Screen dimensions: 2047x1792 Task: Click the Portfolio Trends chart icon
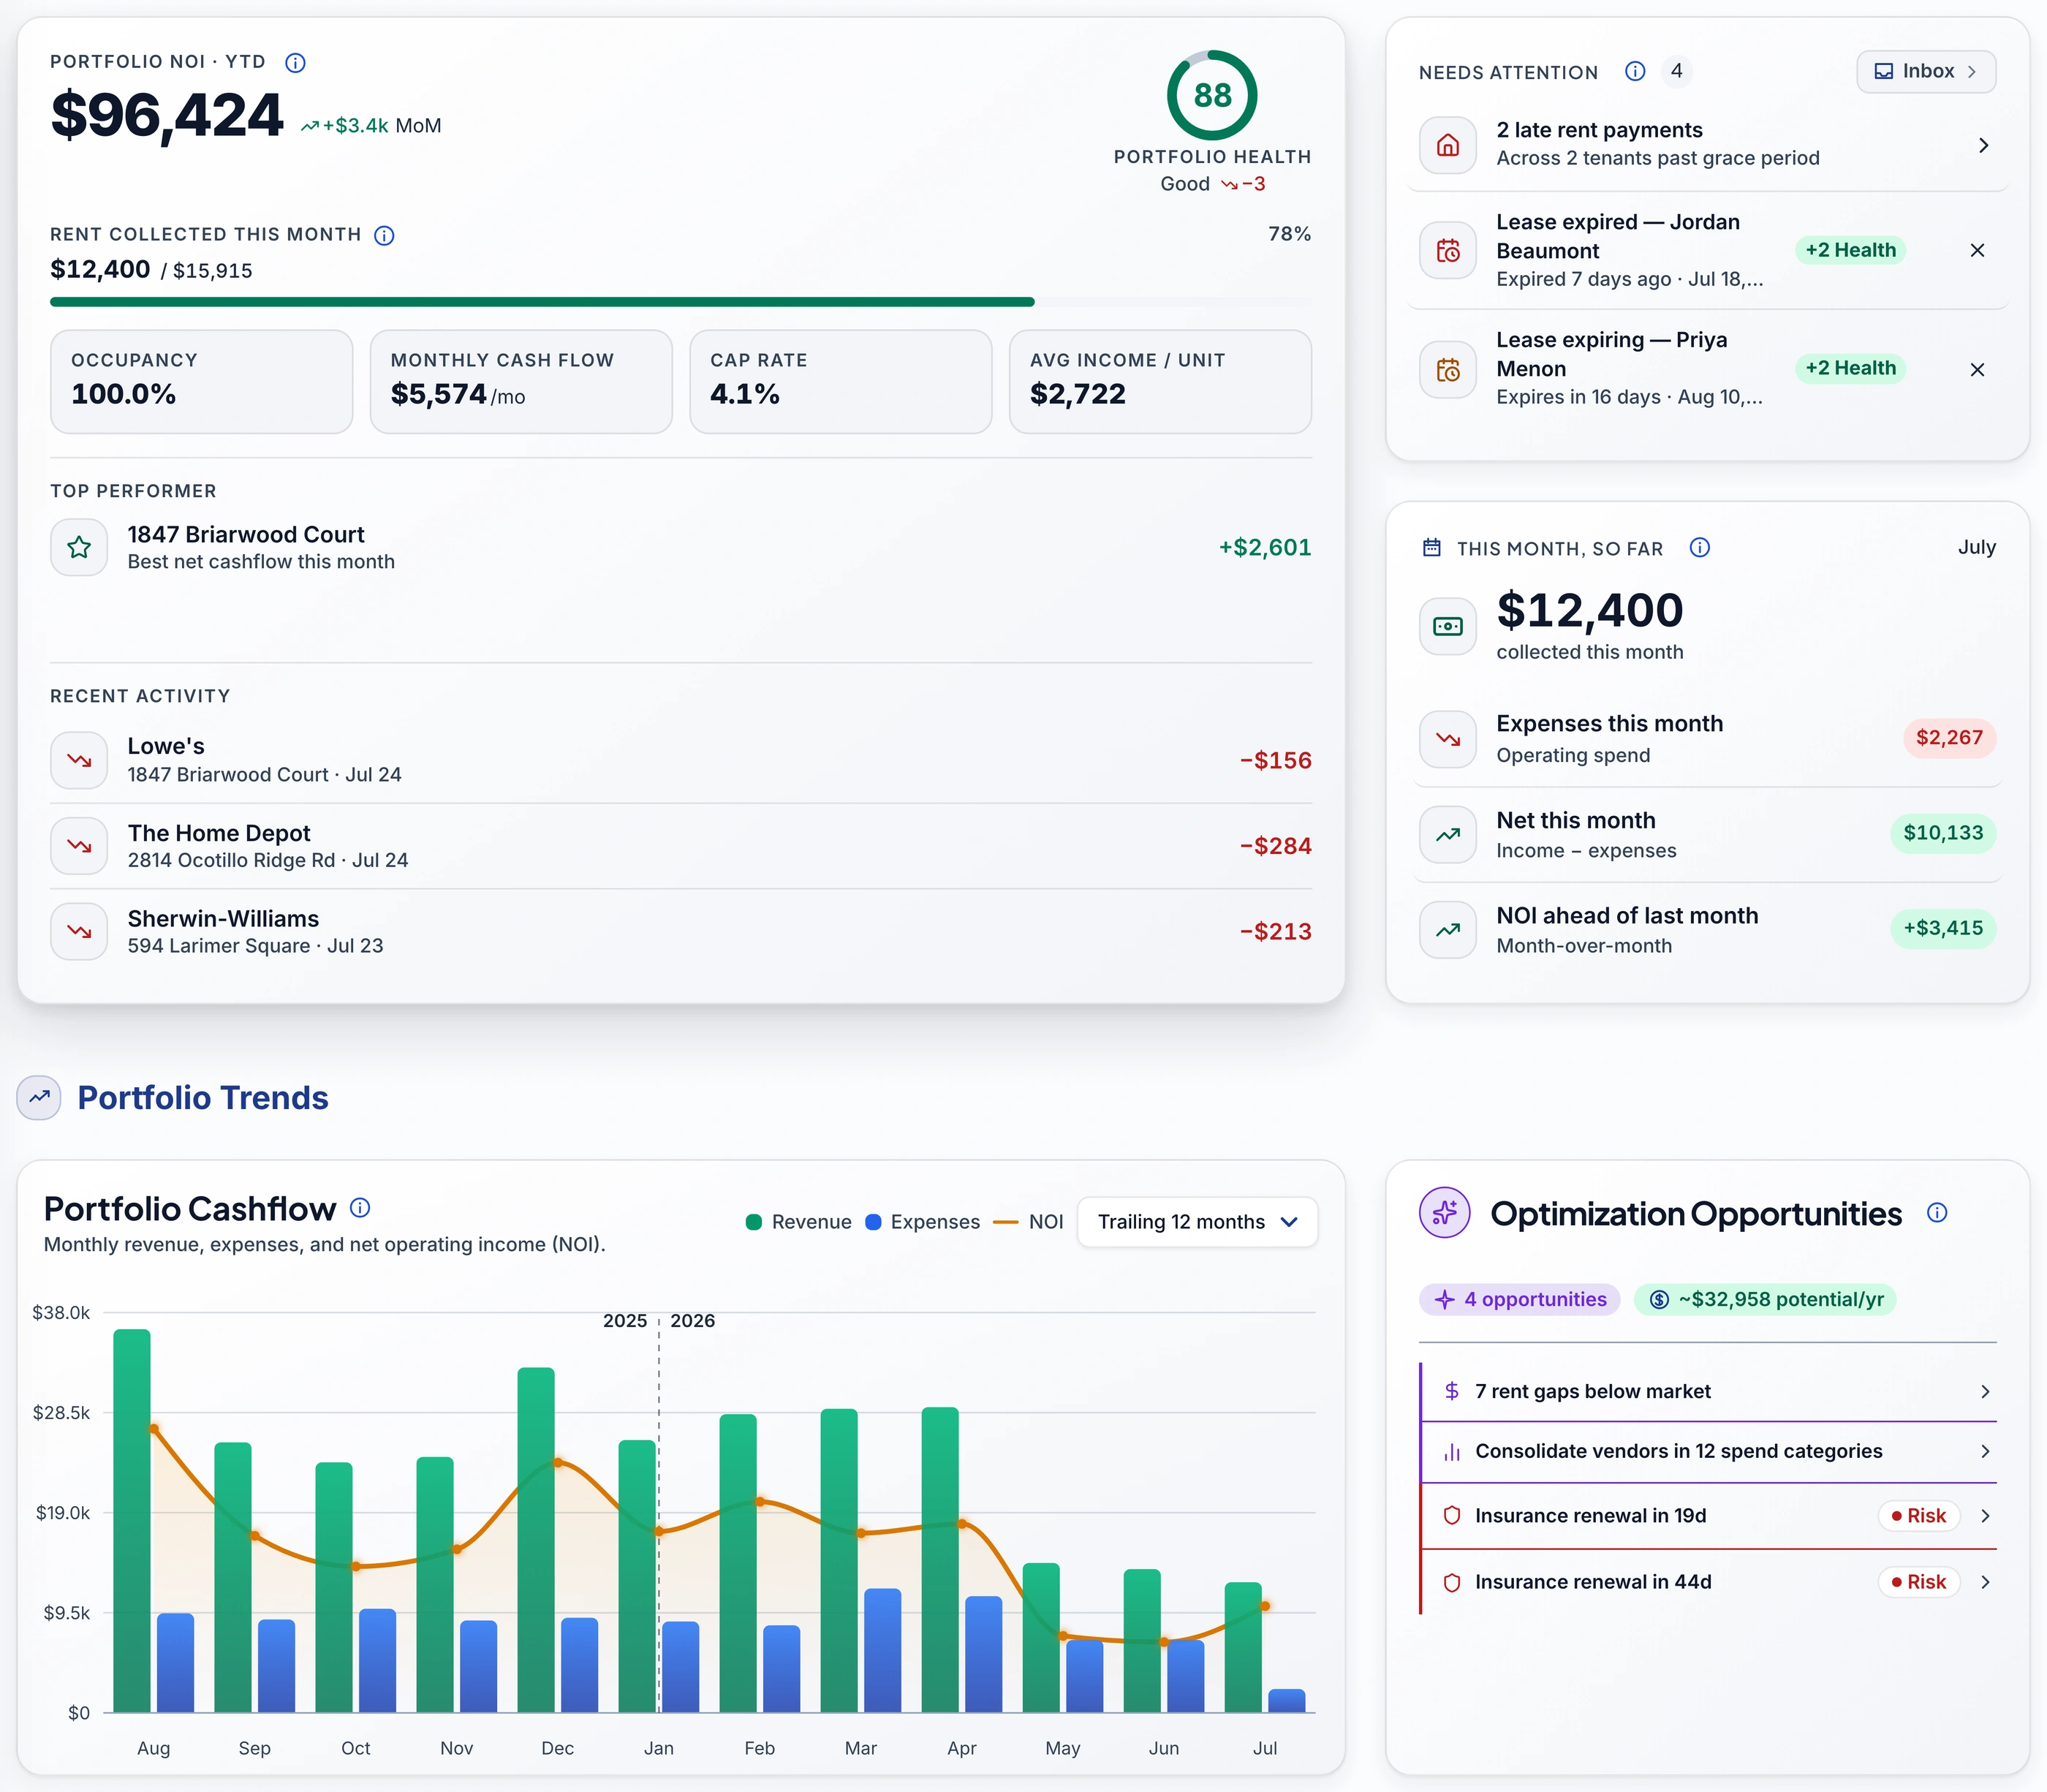coord(39,1098)
